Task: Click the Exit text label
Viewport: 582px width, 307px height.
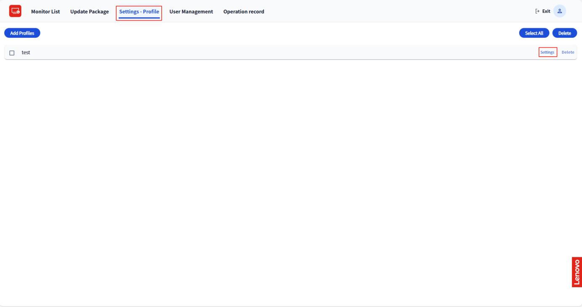Action: pyautogui.click(x=546, y=11)
